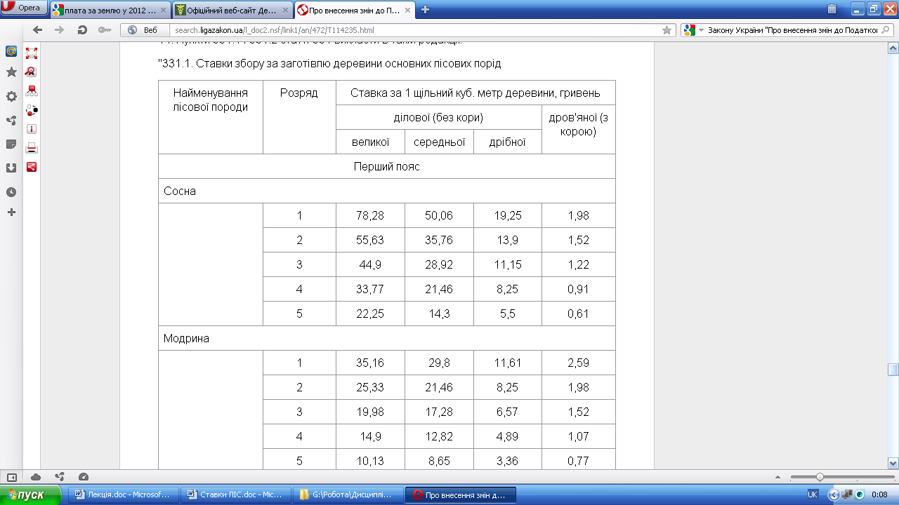Screen dimensions: 899x505
Task: Open the Opera main menu button
Action: 24,8
